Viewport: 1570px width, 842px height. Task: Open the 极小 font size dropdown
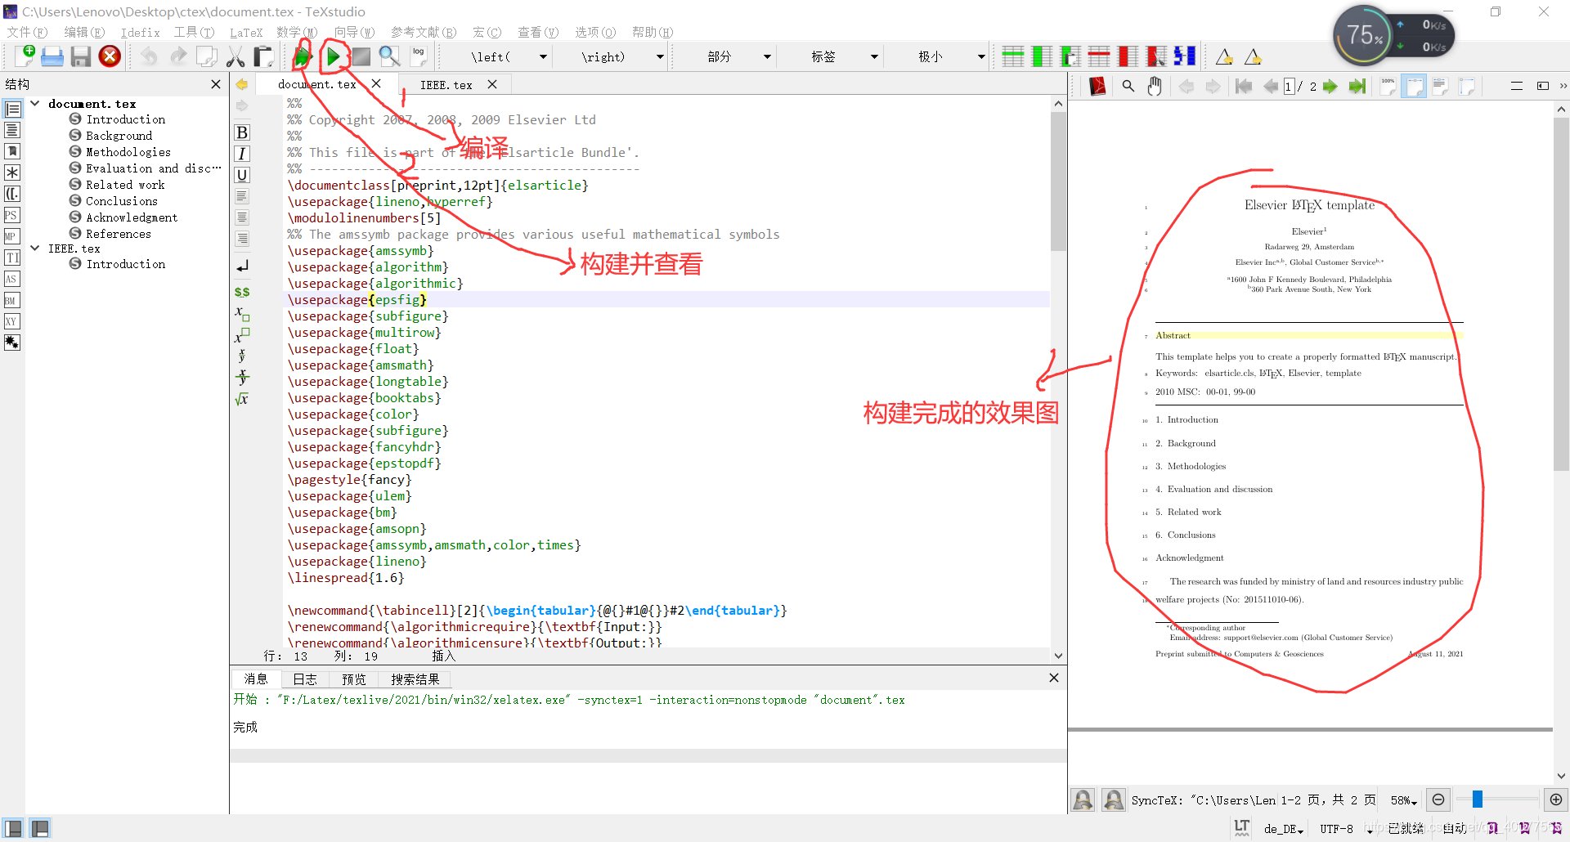coord(981,56)
